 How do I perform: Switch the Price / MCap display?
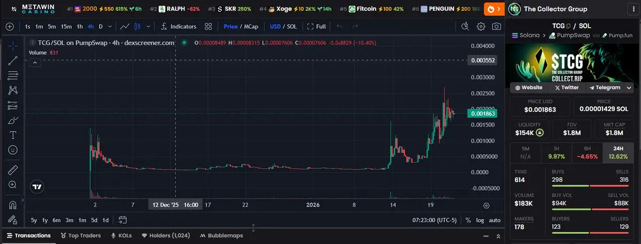[241, 27]
